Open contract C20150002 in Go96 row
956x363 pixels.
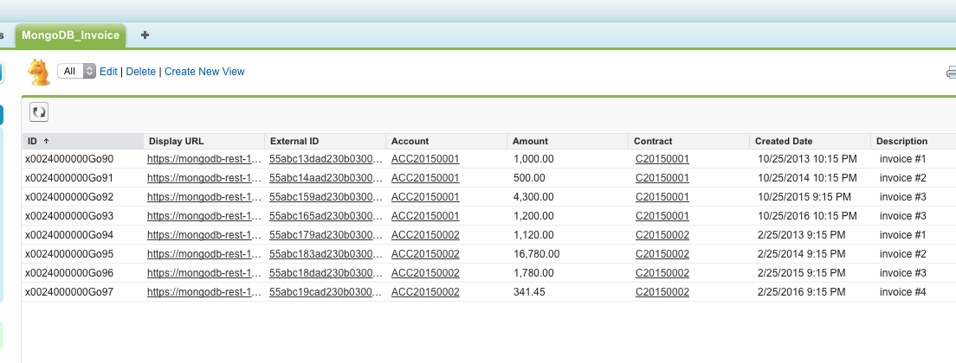pos(662,273)
